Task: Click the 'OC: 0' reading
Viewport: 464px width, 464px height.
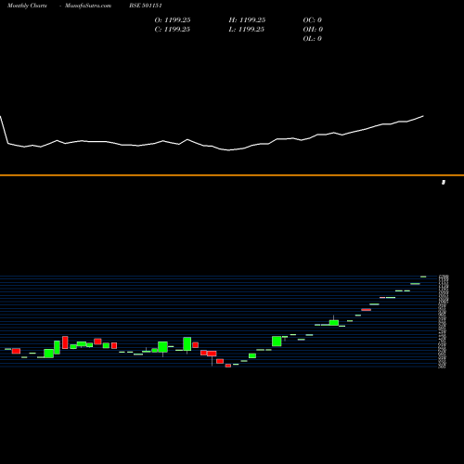Action: (x=313, y=20)
